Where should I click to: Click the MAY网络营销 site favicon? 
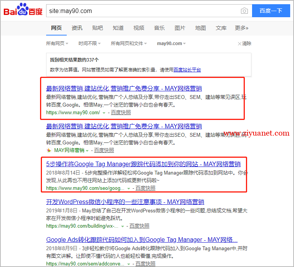pyautogui.click(x=49, y=150)
